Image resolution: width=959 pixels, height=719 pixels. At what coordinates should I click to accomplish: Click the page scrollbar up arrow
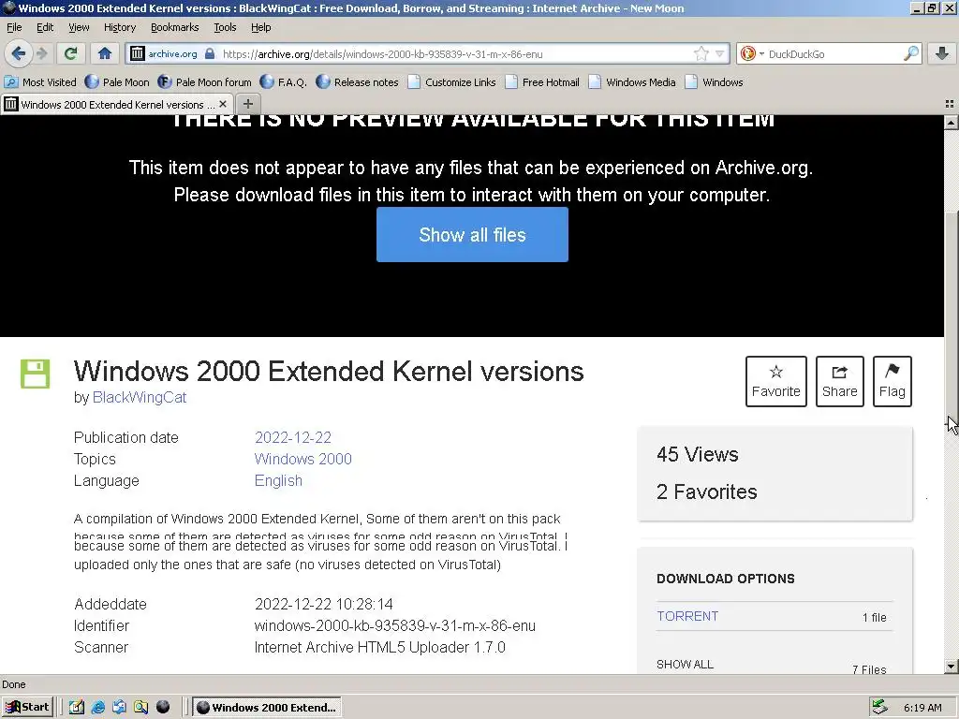pos(952,123)
